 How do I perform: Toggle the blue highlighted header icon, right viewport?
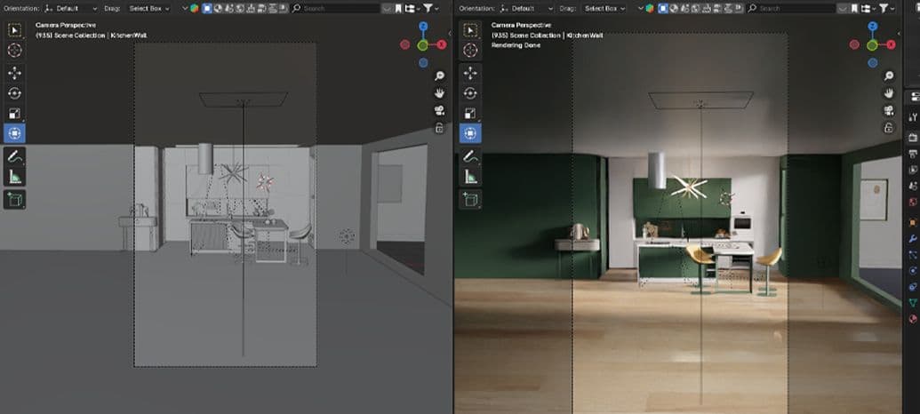point(663,8)
